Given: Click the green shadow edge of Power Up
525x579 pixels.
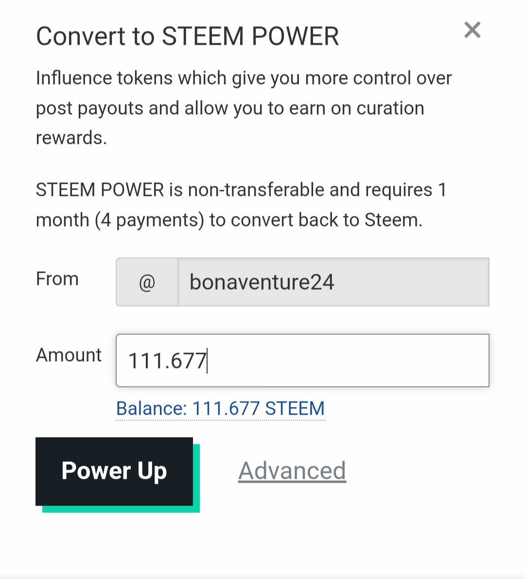Looking at the screenshot, I should pos(121,509).
